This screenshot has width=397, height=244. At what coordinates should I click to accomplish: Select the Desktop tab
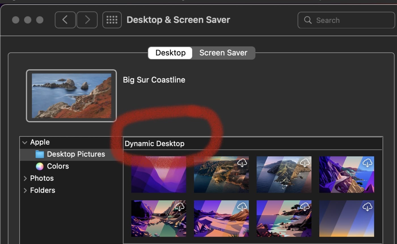170,53
